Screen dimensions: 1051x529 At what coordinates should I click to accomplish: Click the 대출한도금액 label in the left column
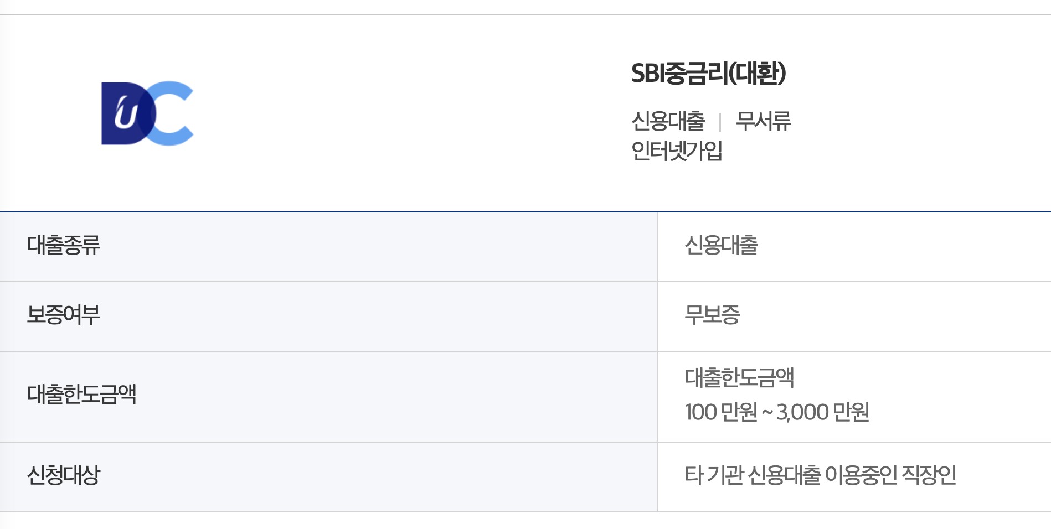coord(81,395)
